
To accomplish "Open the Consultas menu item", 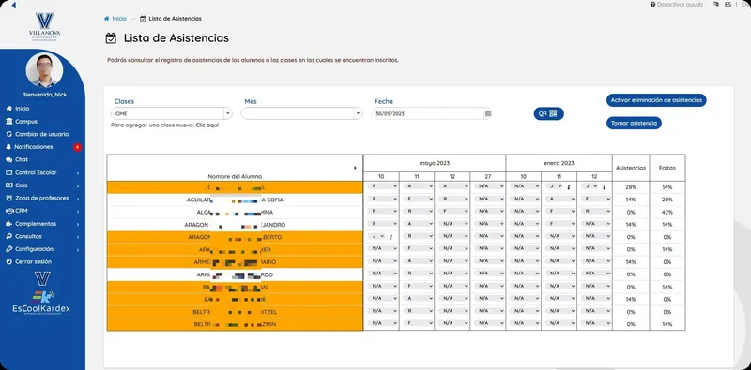I will 42,236.
